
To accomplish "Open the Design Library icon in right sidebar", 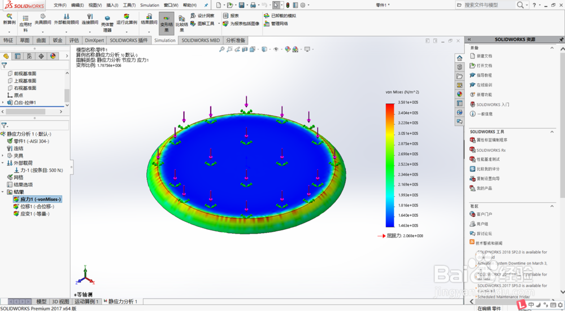I will [x=459, y=67].
